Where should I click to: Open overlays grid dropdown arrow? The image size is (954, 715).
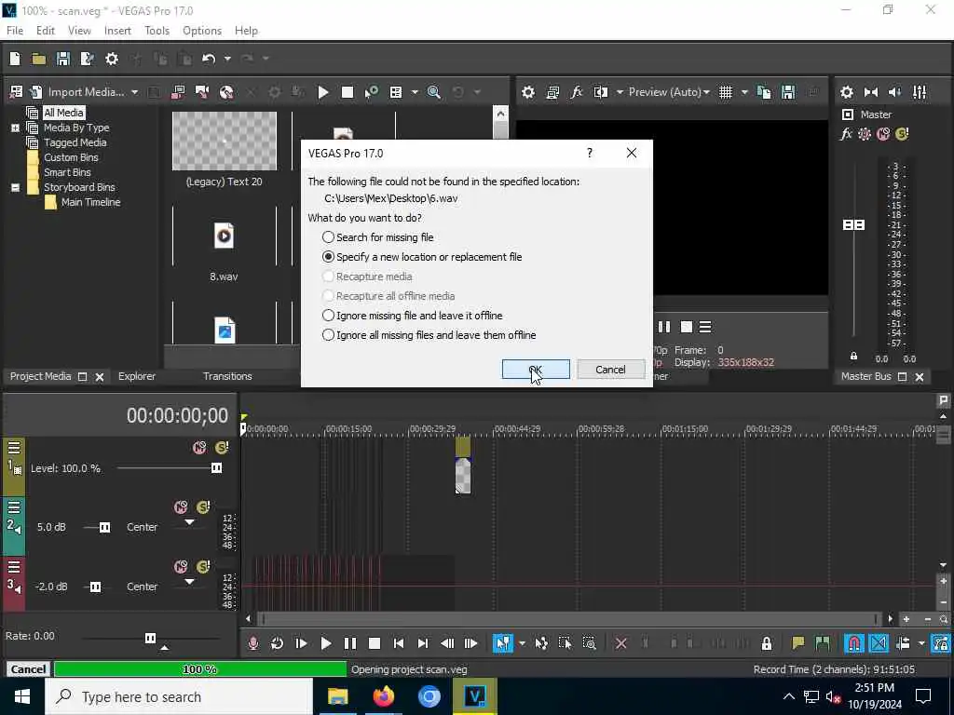point(744,92)
